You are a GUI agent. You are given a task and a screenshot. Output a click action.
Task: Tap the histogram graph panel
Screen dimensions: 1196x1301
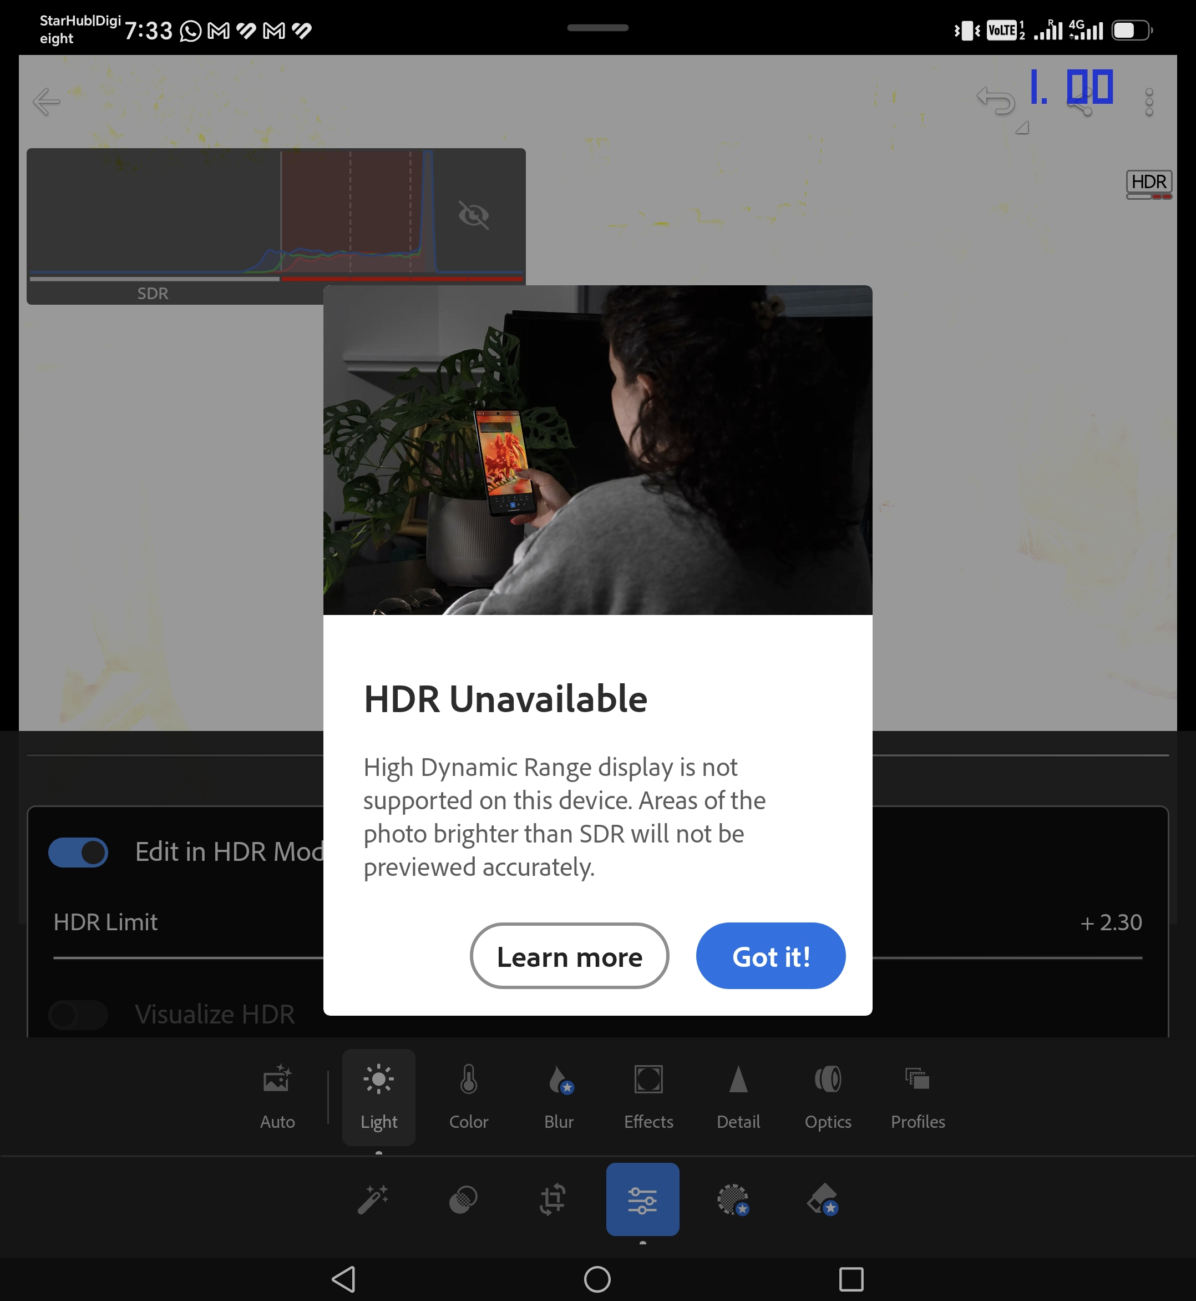pyautogui.click(x=276, y=226)
